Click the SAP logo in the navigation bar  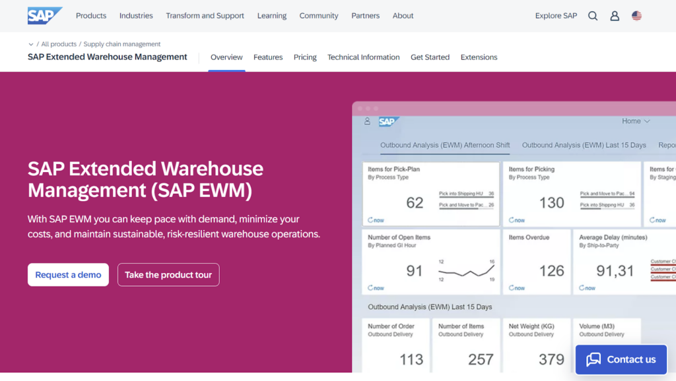[42, 15]
